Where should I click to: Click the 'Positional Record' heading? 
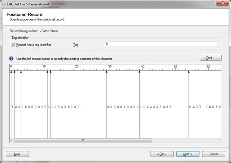click(25, 14)
